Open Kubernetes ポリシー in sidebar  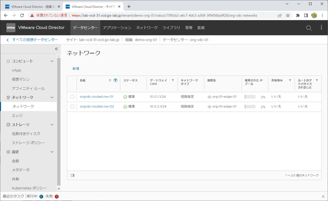29,188
